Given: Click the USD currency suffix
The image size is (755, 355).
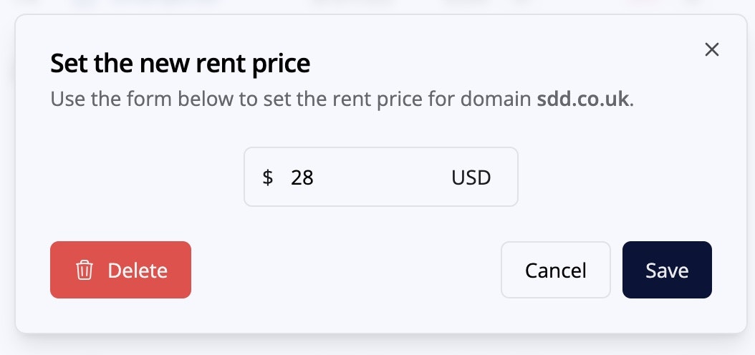Looking at the screenshot, I should click(x=471, y=177).
